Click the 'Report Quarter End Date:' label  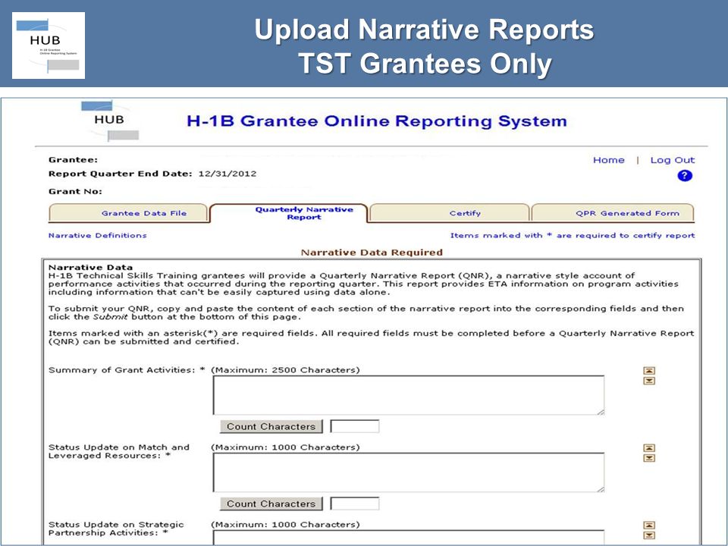pyautogui.click(x=121, y=174)
